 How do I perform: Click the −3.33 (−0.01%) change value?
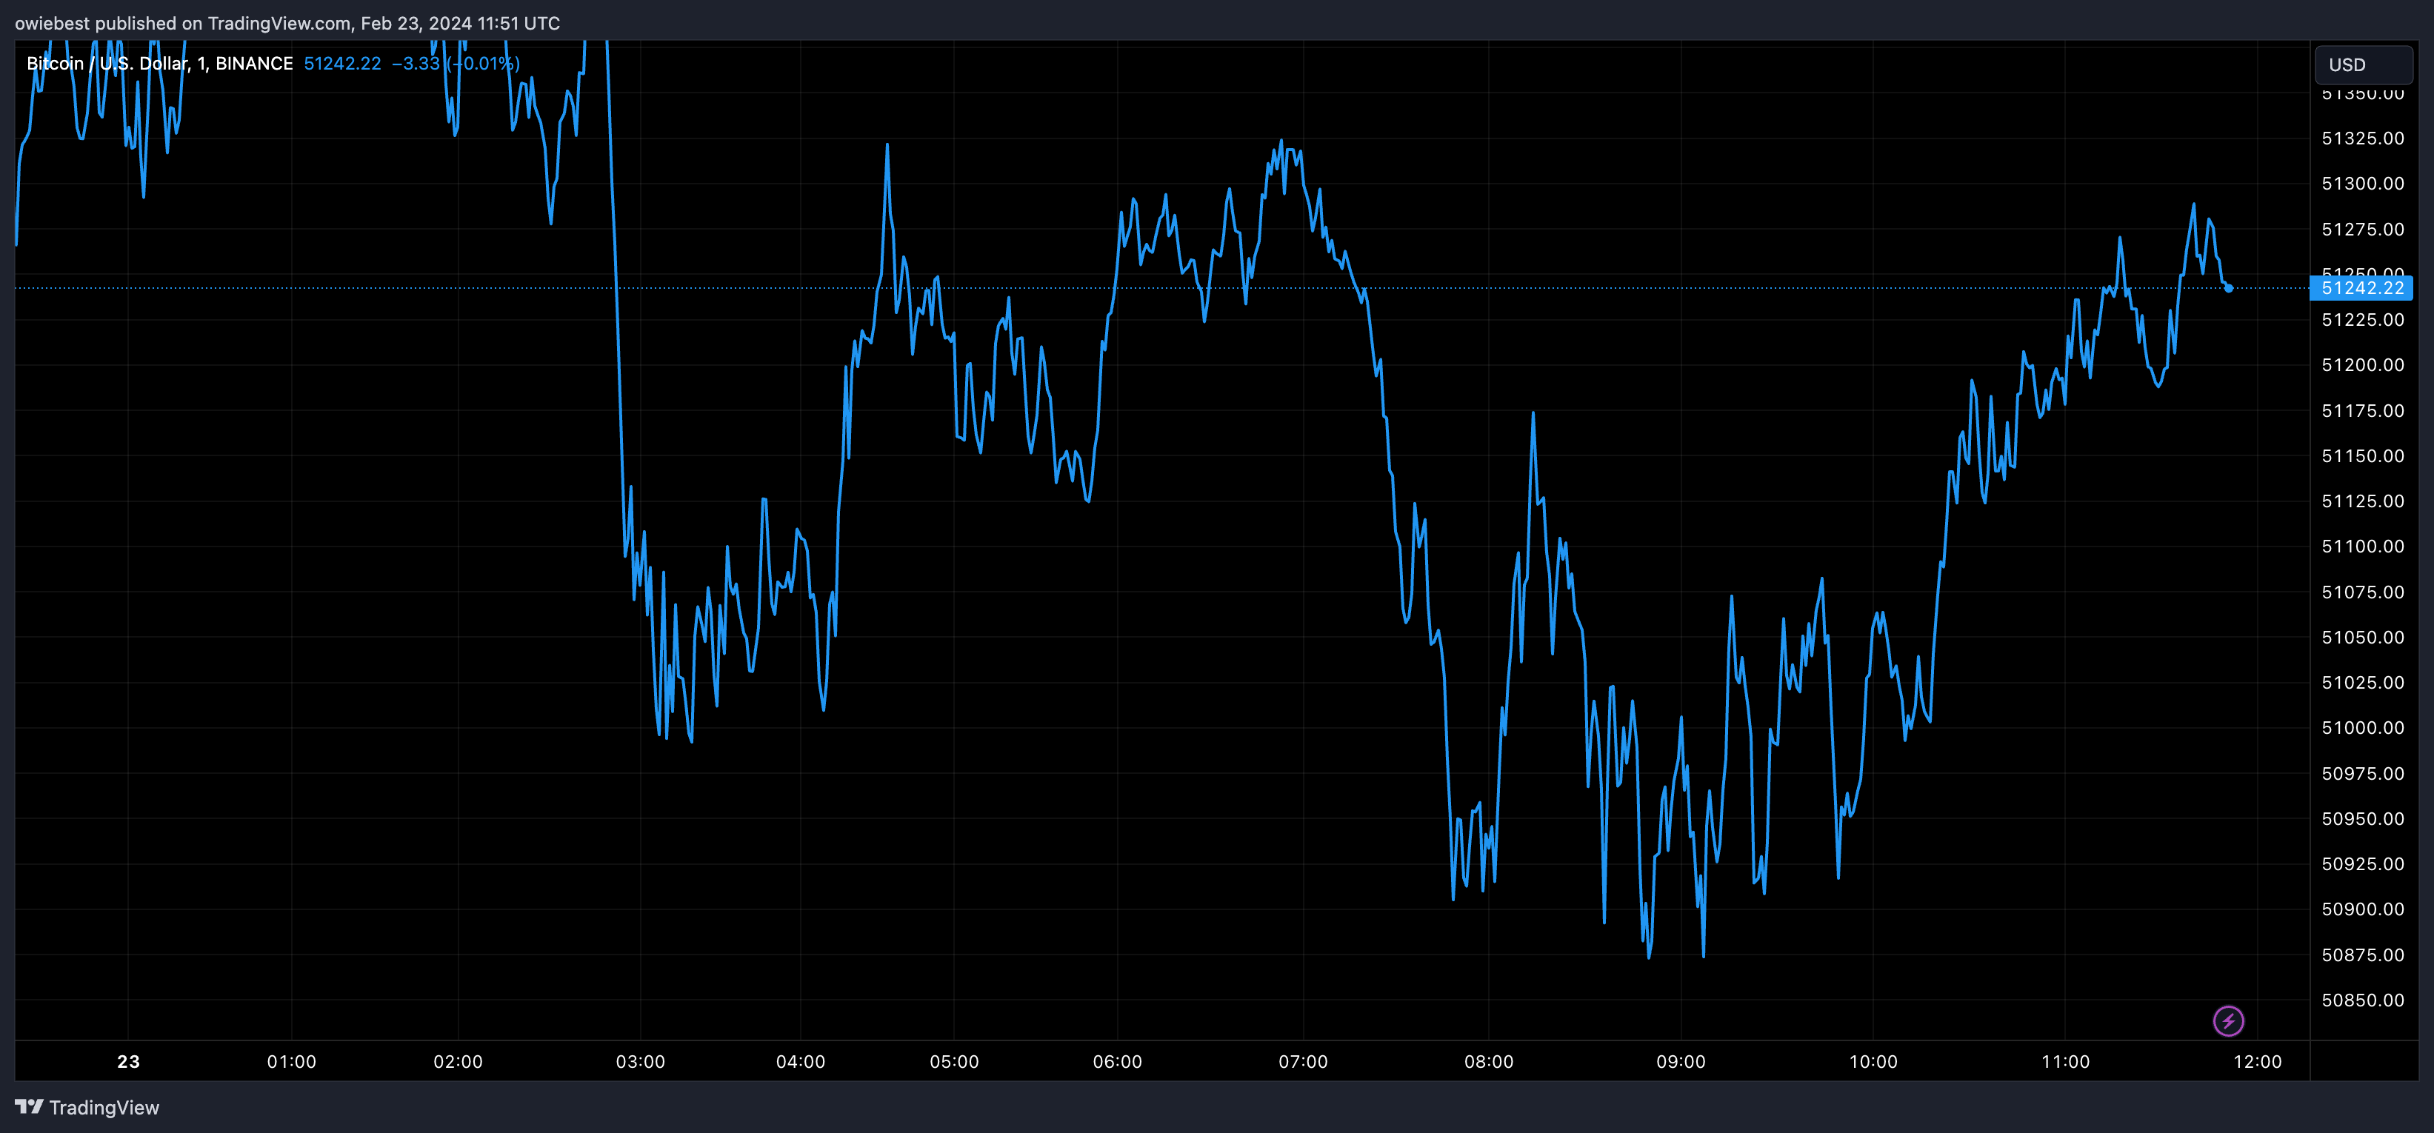456,63
